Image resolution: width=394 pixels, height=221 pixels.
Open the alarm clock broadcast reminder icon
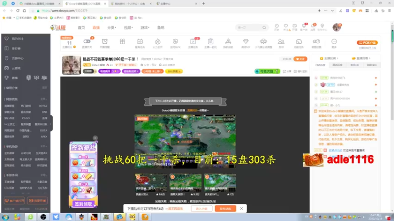(x=105, y=43)
